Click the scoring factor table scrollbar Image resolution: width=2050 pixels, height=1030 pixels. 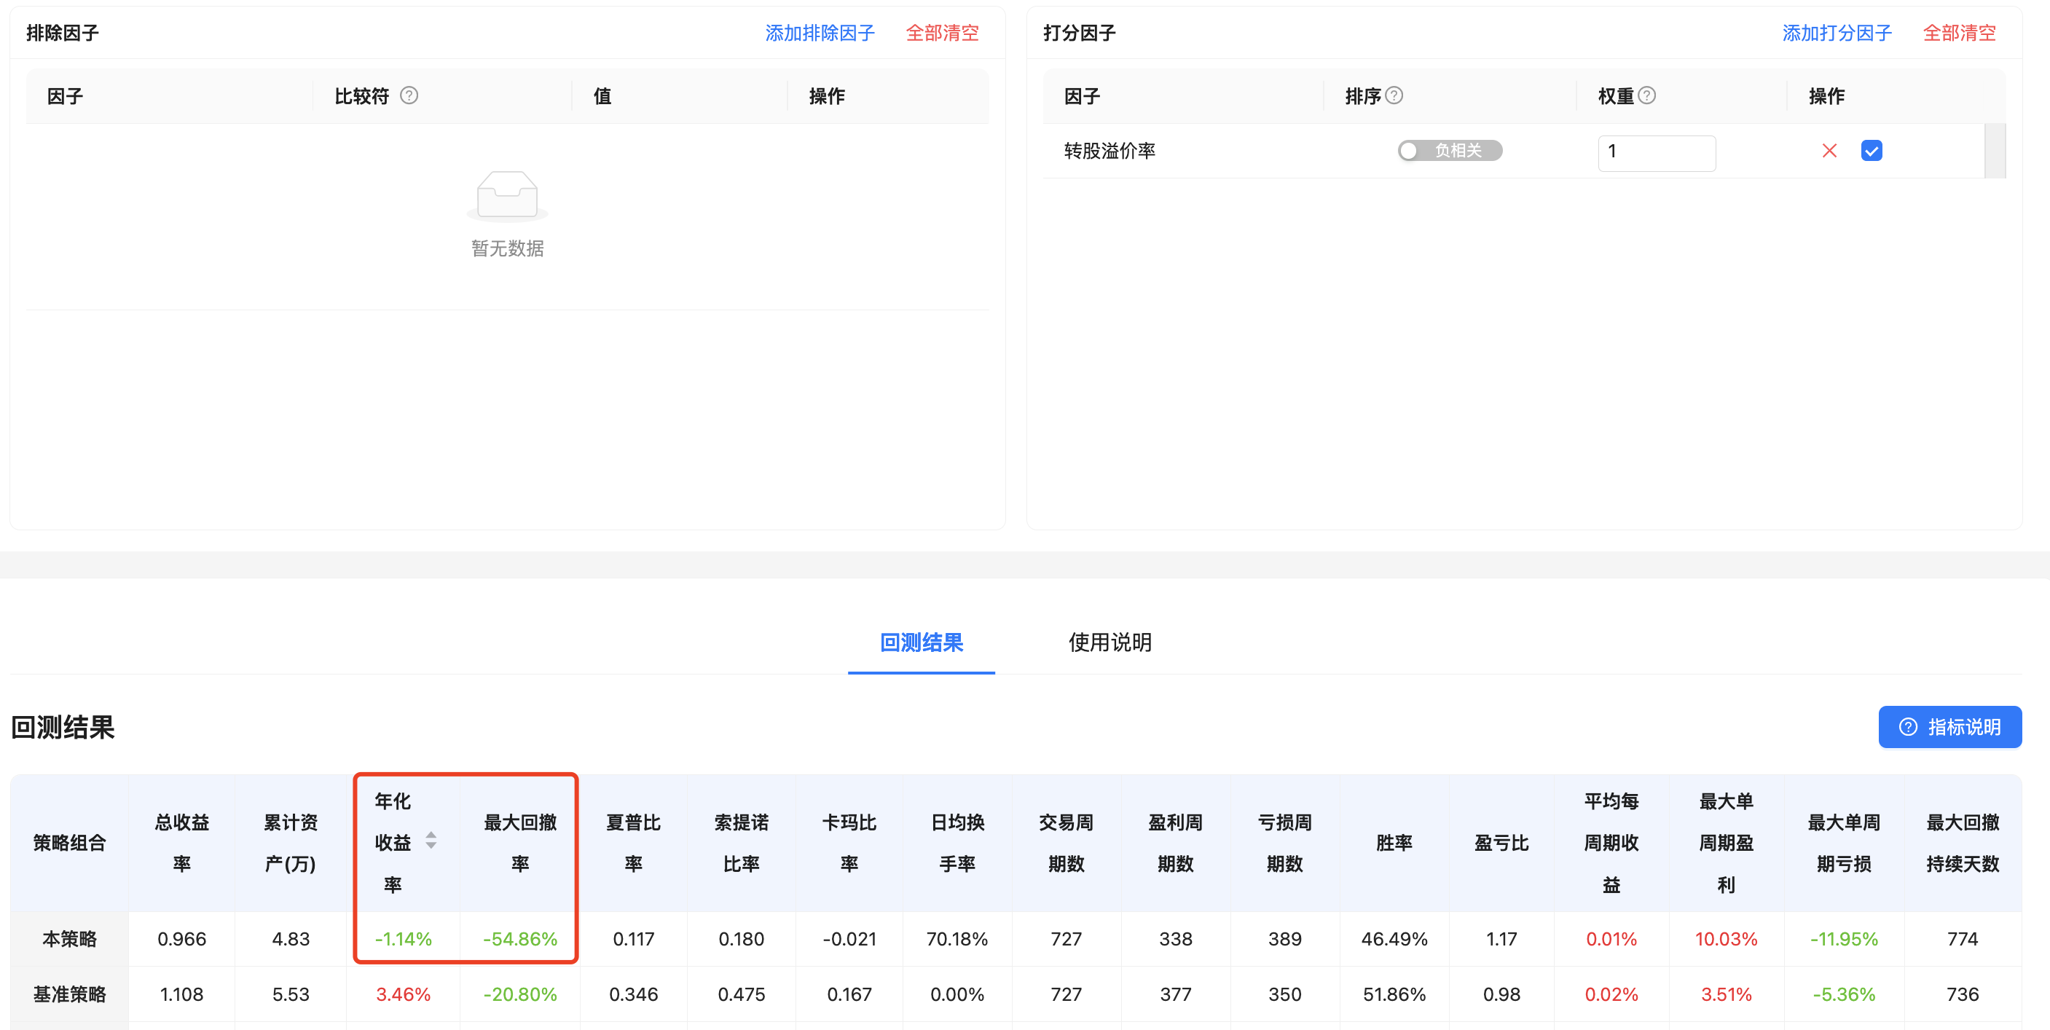[x=1995, y=152]
